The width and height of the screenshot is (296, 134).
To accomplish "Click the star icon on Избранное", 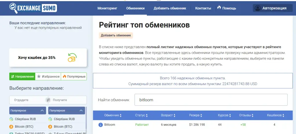I will click(39, 76).
